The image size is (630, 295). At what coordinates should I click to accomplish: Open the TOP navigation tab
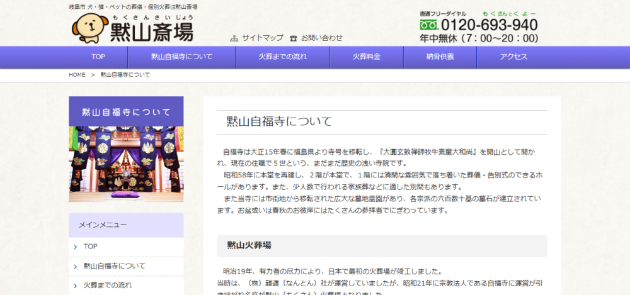98,57
